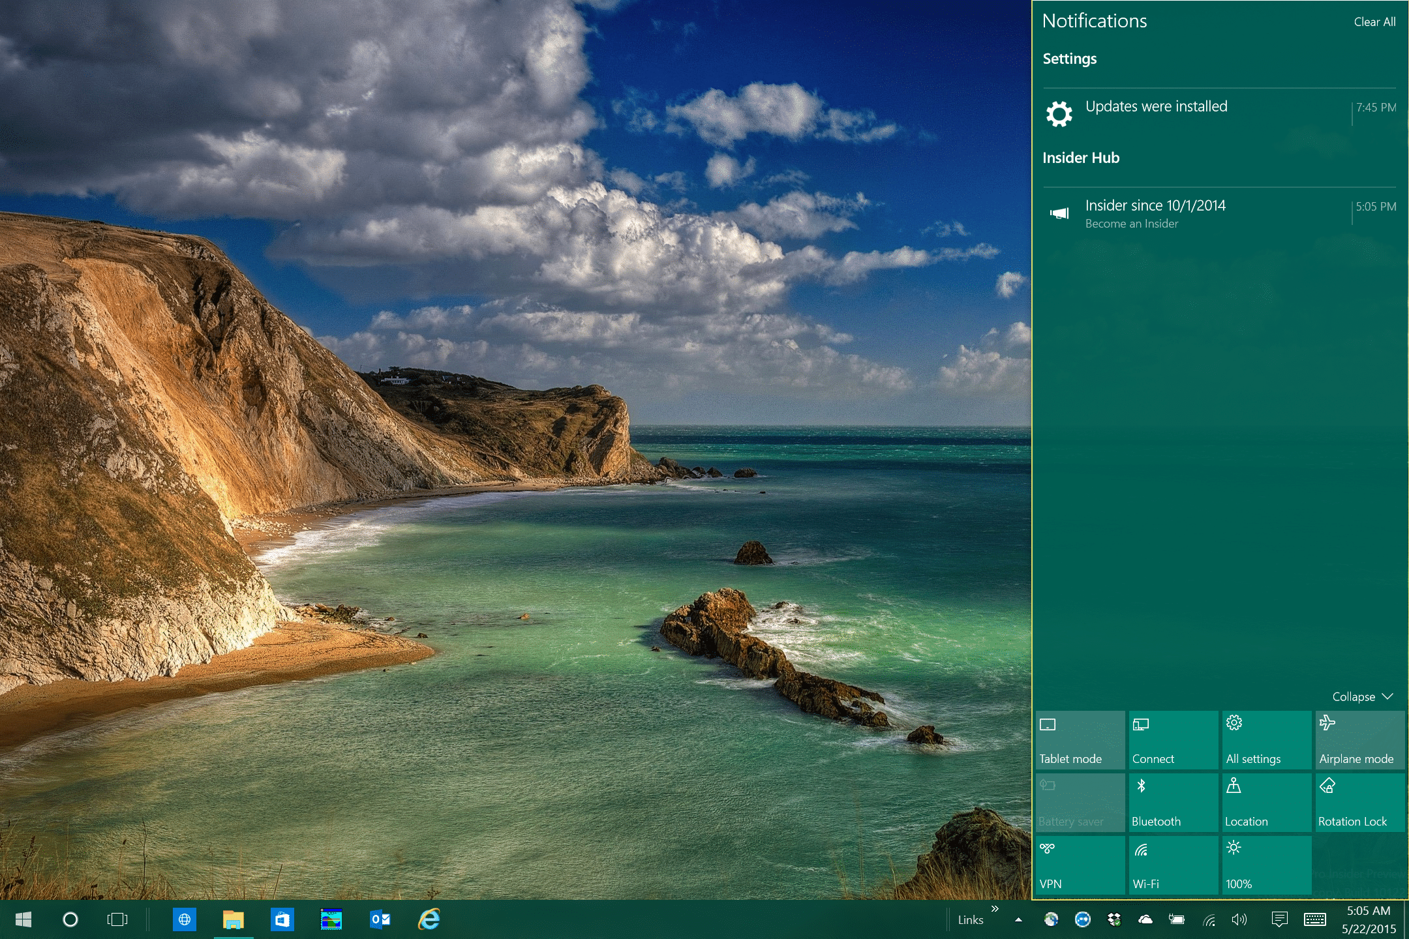Open Cortana search circle icon
The height and width of the screenshot is (939, 1409).
[70, 919]
